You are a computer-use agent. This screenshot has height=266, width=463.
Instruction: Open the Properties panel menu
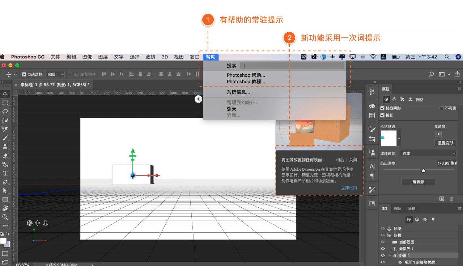tap(459, 89)
